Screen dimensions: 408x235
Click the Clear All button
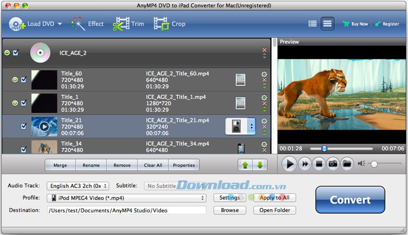153,165
